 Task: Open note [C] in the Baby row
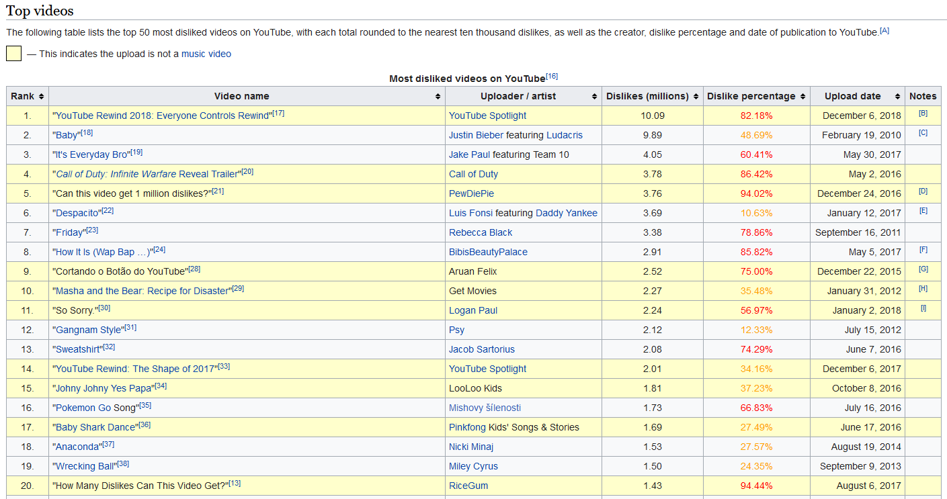pos(923,133)
